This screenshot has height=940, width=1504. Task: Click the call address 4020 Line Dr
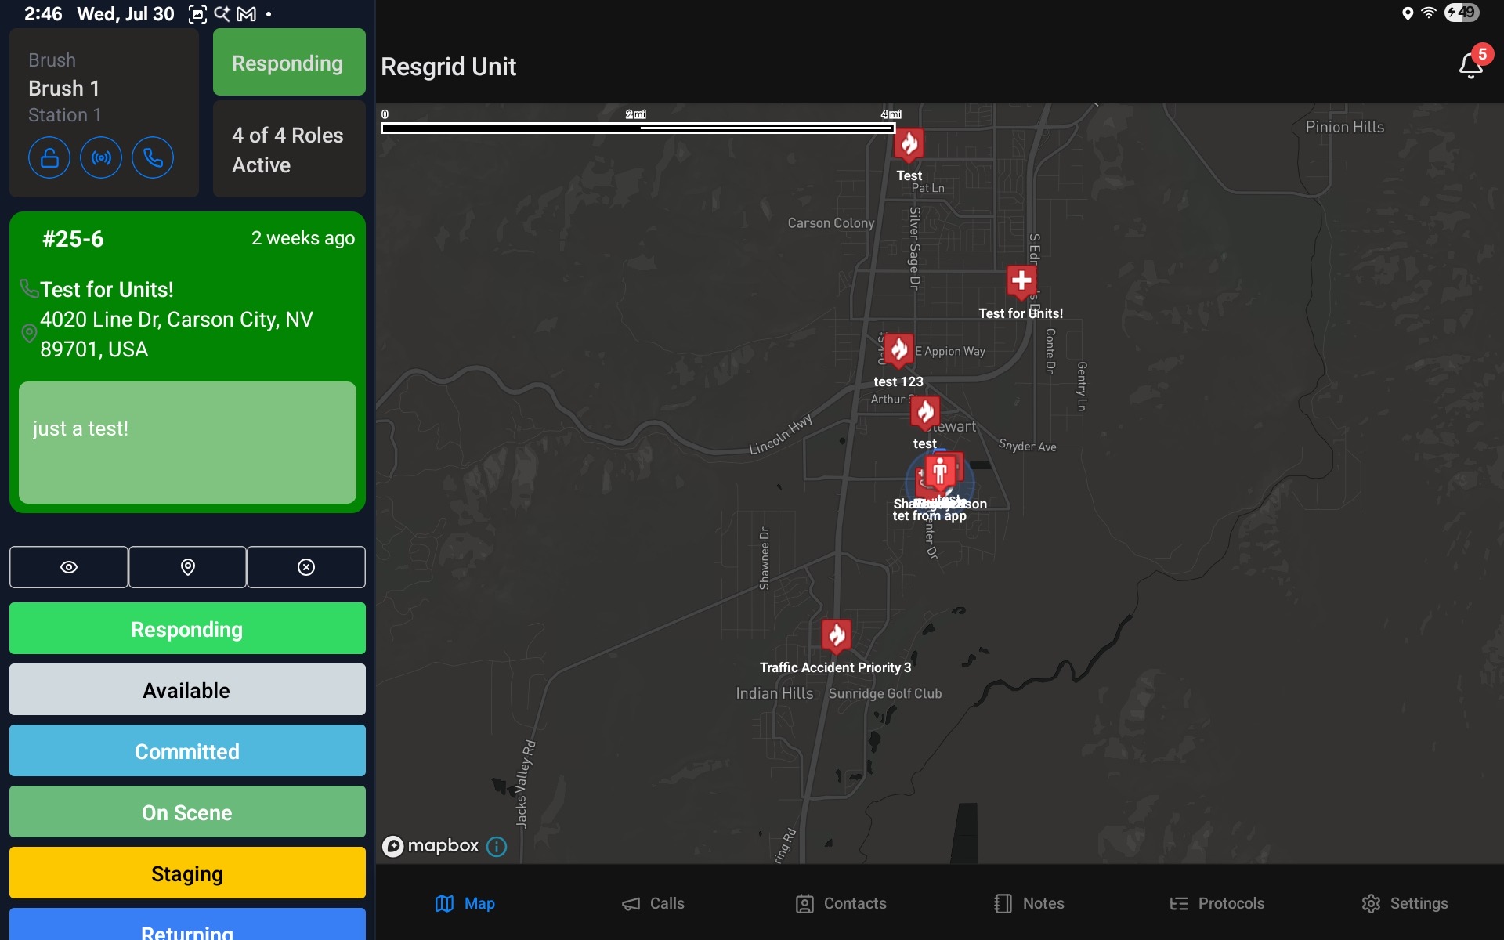[176, 334]
